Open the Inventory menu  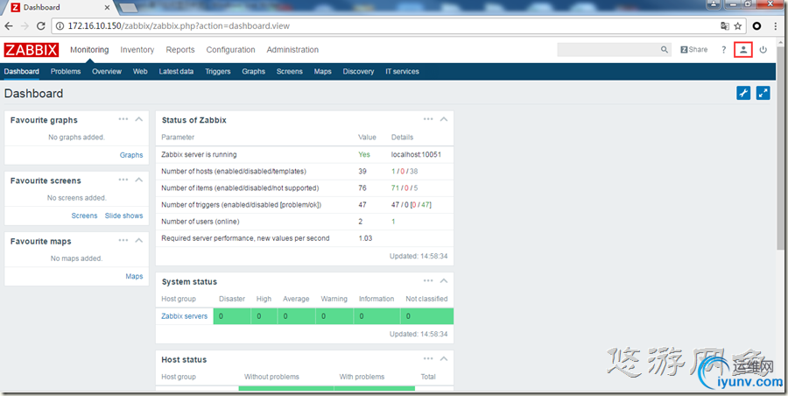point(137,50)
